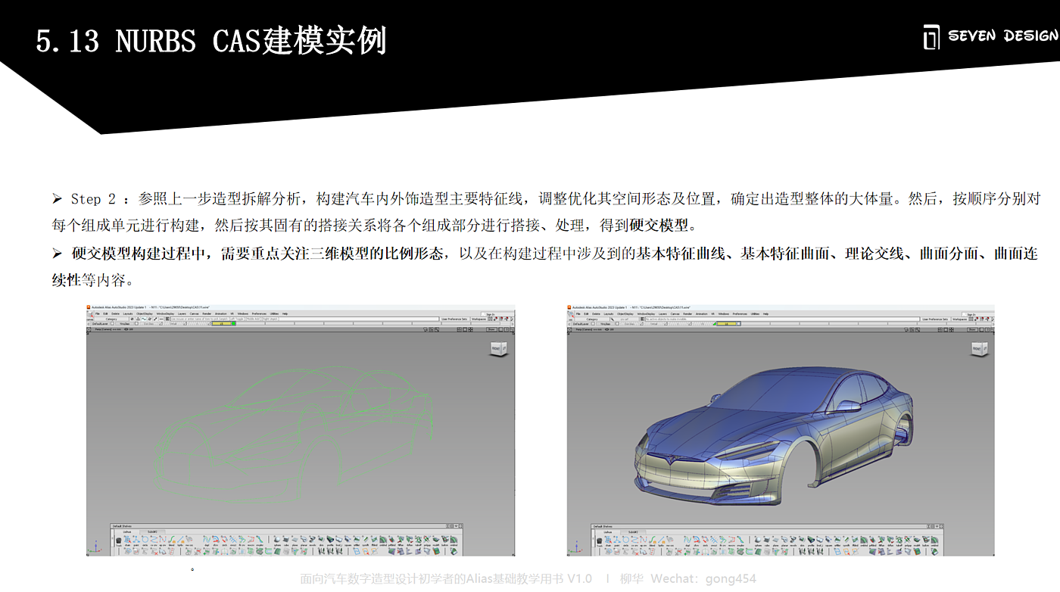
Task: Click the Seven Design logo
Action: coord(990,36)
